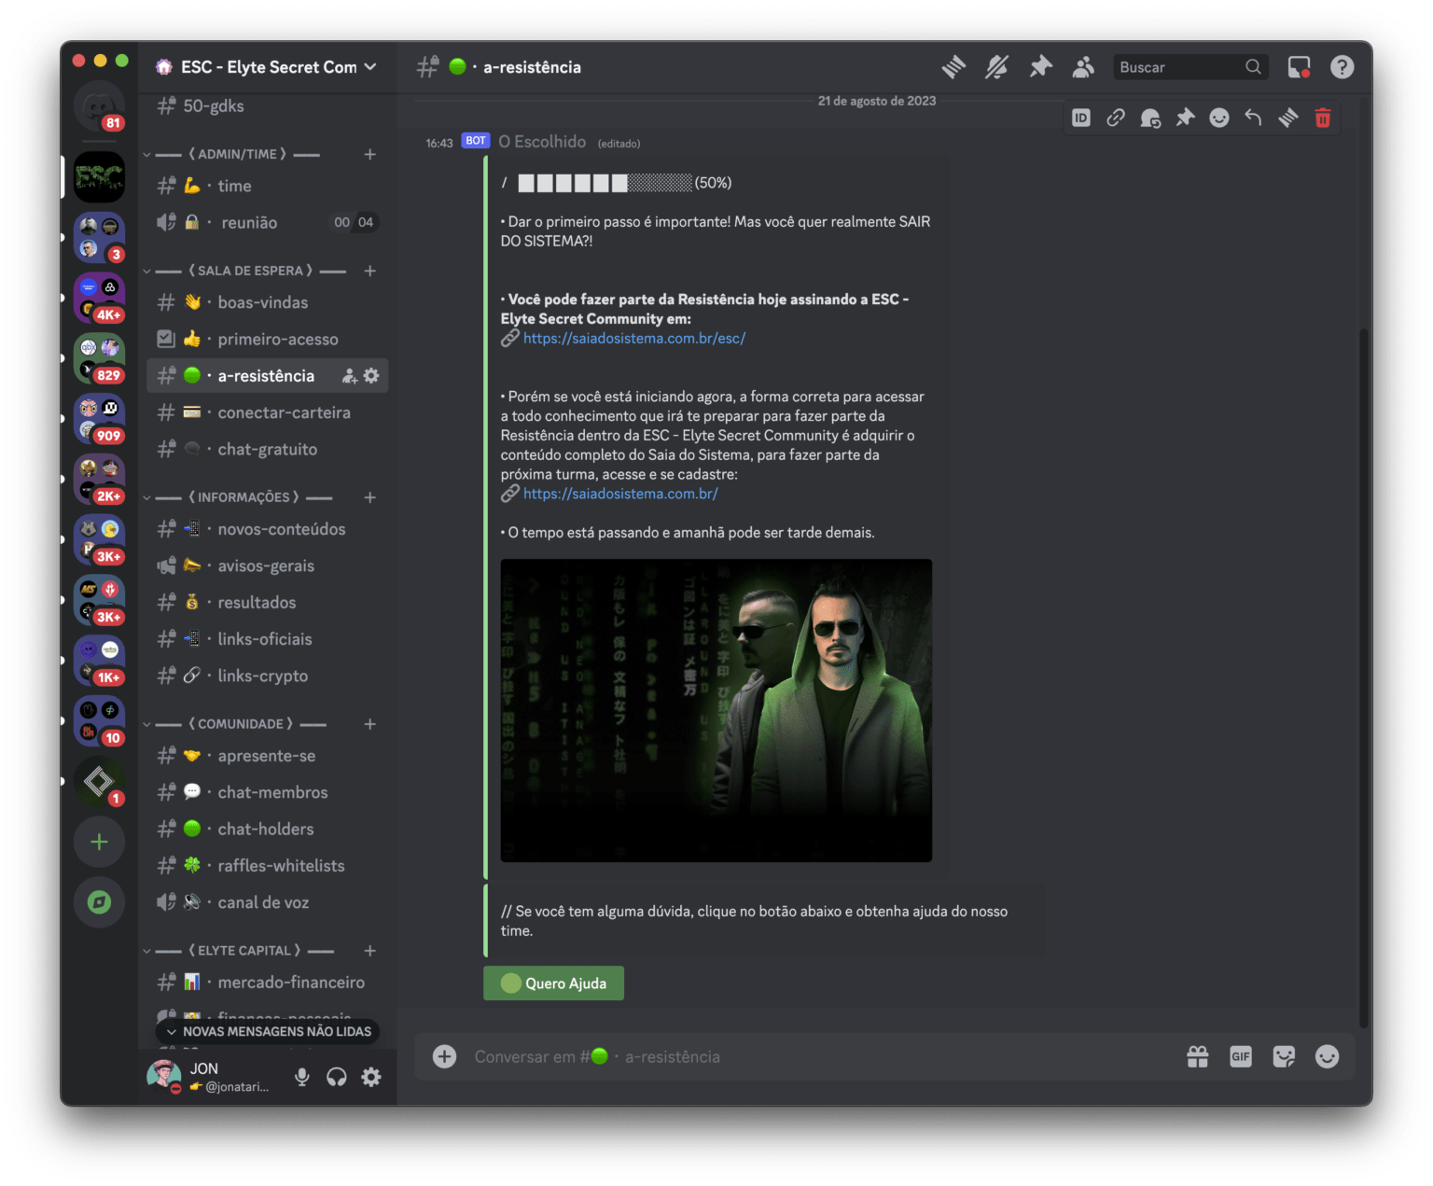Select the 50-gdks channel
1433x1186 pixels.
coord(268,106)
